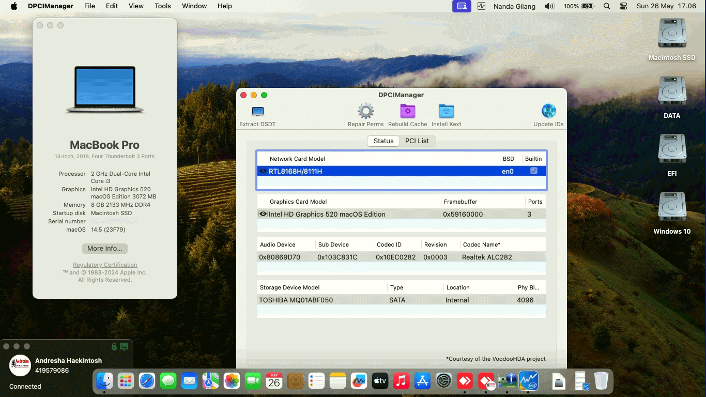
Task: Click the green lock icon in AnyDesk panel
Action: [114, 346]
